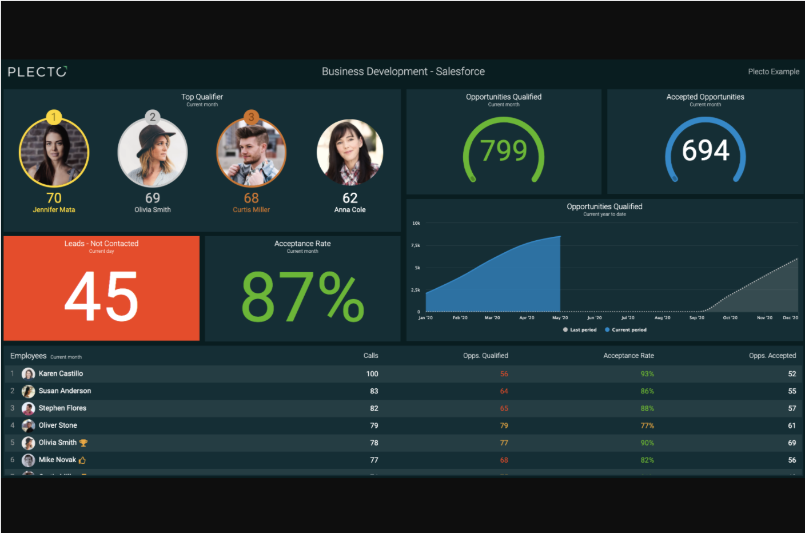Click Oliver Stone's Opps. Accepted value 61
The image size is (805, 533).
(x=792, y=425)
